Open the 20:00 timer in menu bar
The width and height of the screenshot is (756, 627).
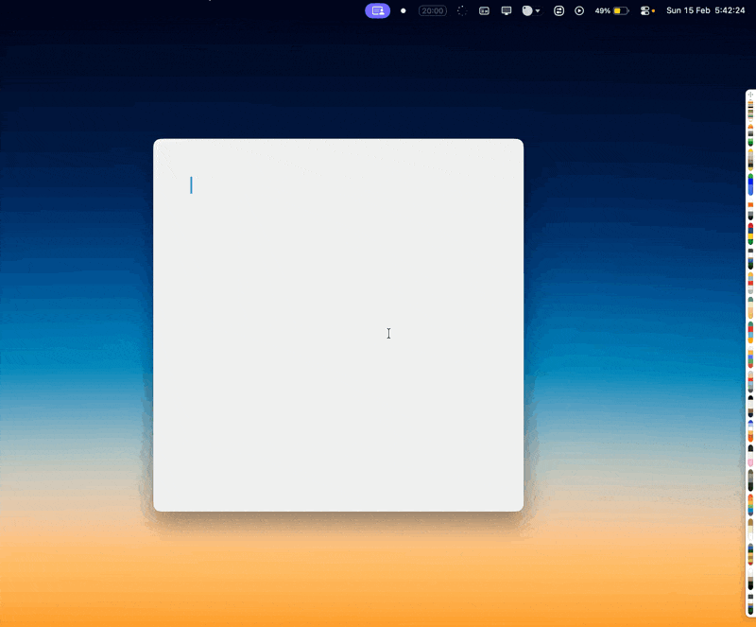433,10
